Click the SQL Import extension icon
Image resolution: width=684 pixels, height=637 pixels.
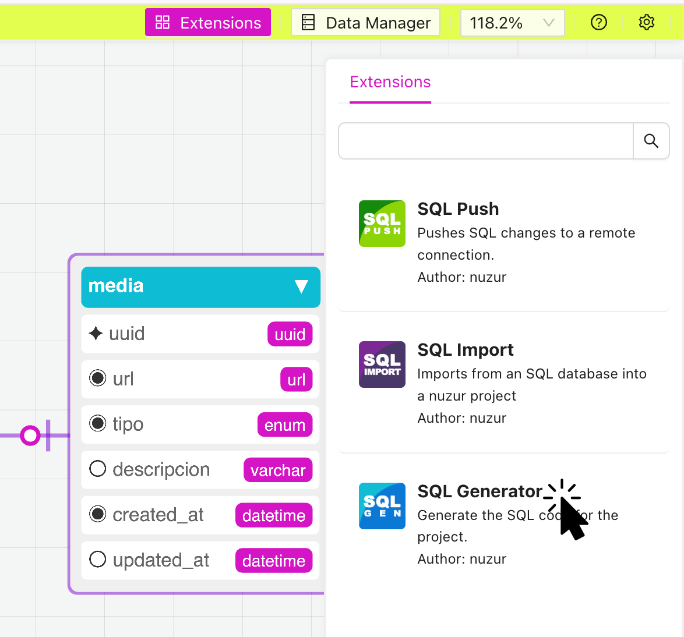click(x=382, y=364)
